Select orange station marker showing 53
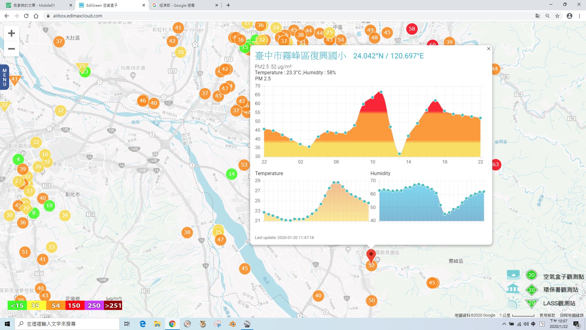 click(244, 165)
